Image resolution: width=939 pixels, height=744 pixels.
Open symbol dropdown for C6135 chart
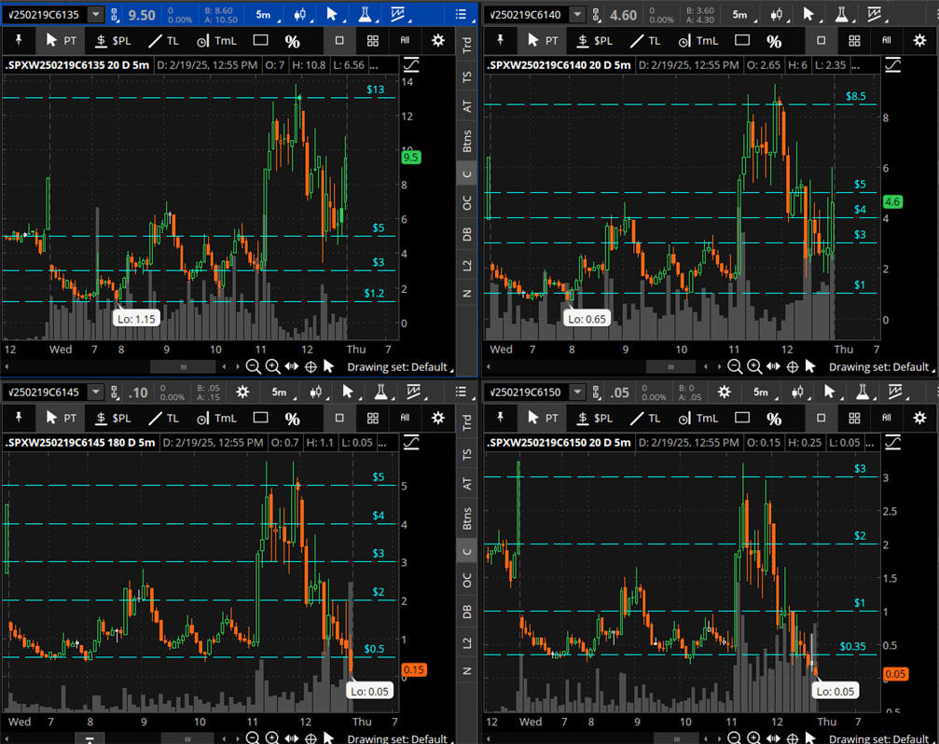pos(95,15)
